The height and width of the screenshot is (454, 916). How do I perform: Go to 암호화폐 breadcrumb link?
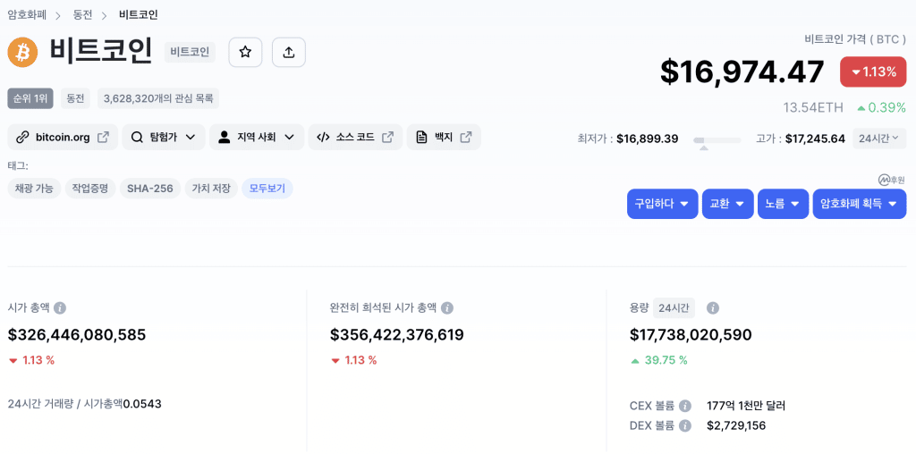27,14
